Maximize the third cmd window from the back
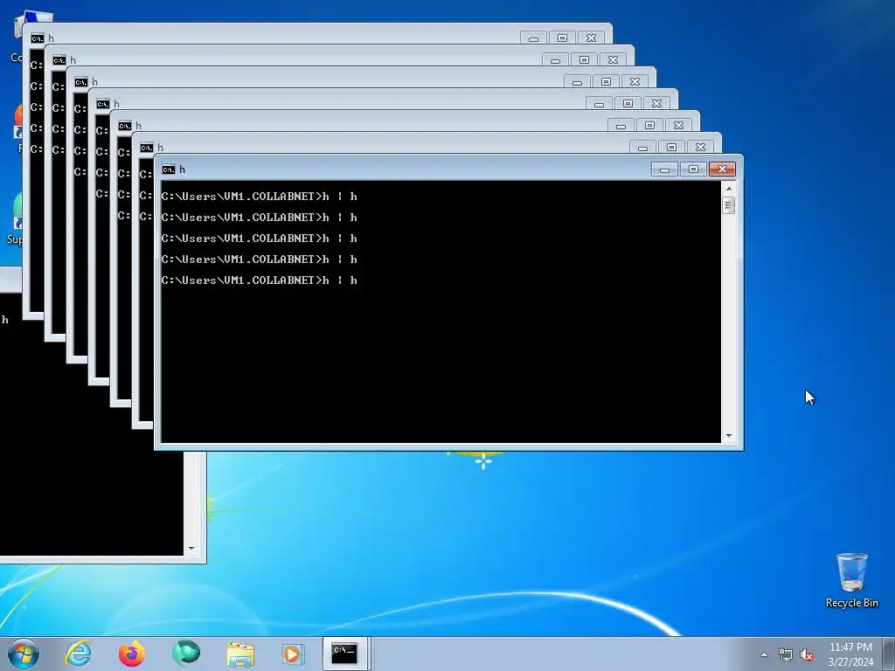Screen dimensions: 895x671 click(607, 81)
